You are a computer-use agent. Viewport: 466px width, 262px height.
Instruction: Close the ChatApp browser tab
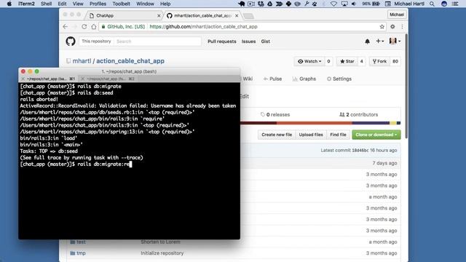(x=159, y=16)
